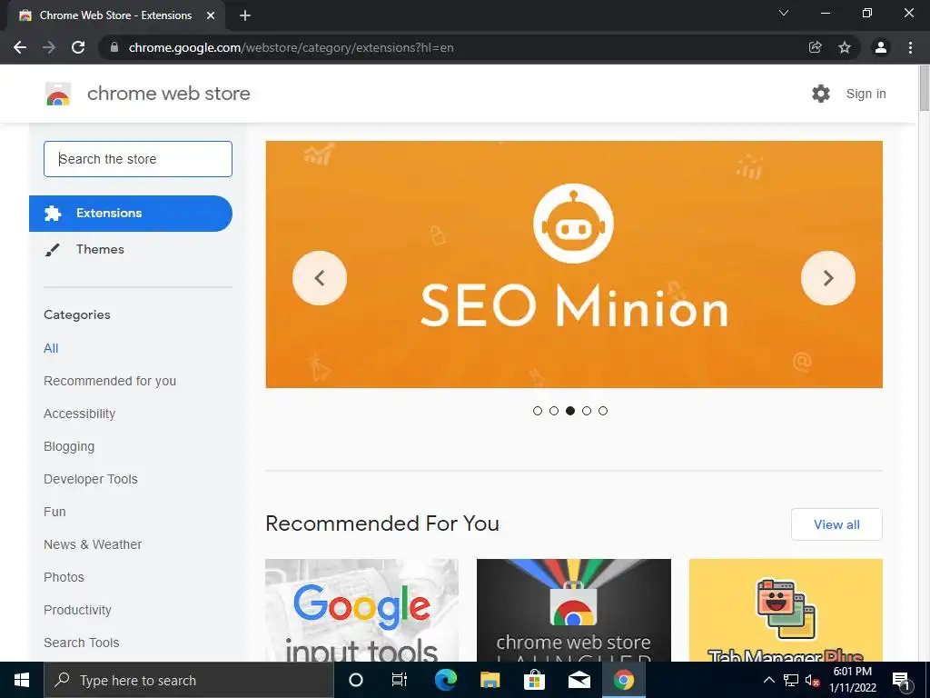Screen dimensions: 930x698
Task: Click the muted volume tray icon
Action: [x=812, y=680]
